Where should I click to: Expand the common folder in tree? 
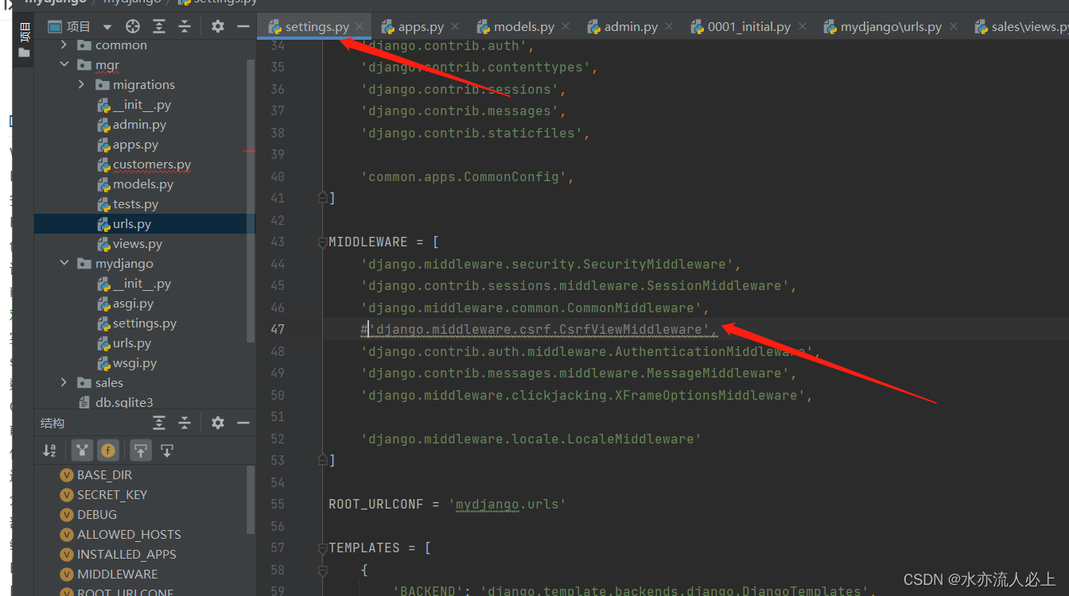(64, 45)
